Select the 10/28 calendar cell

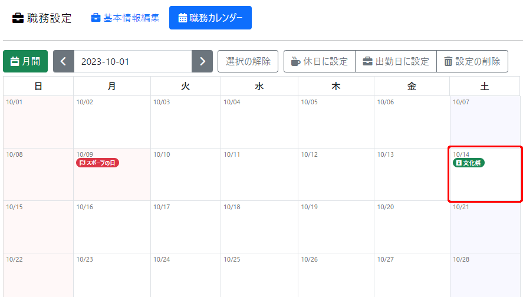tap(485, 275)
